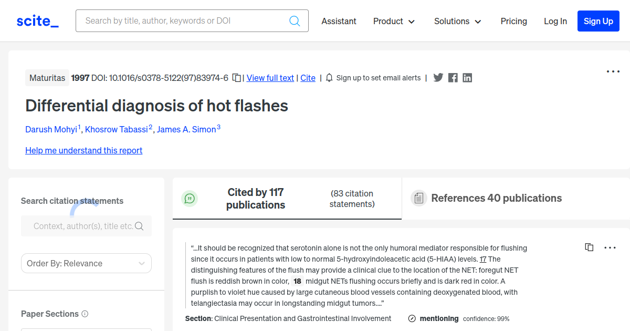Expand the Solutions menu
This screenshot has height=331, width=630.
click(457, 21)
